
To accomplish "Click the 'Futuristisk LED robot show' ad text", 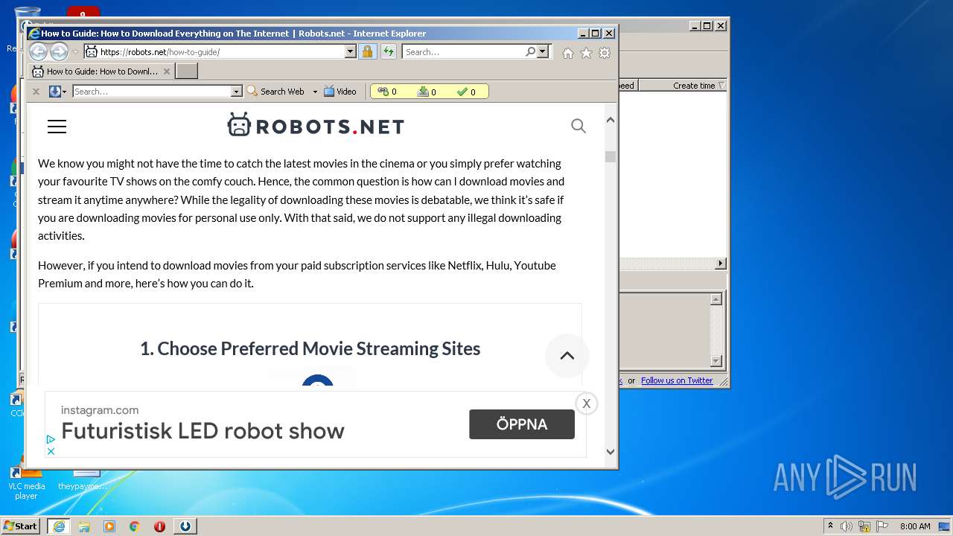I will pos(203,430).
